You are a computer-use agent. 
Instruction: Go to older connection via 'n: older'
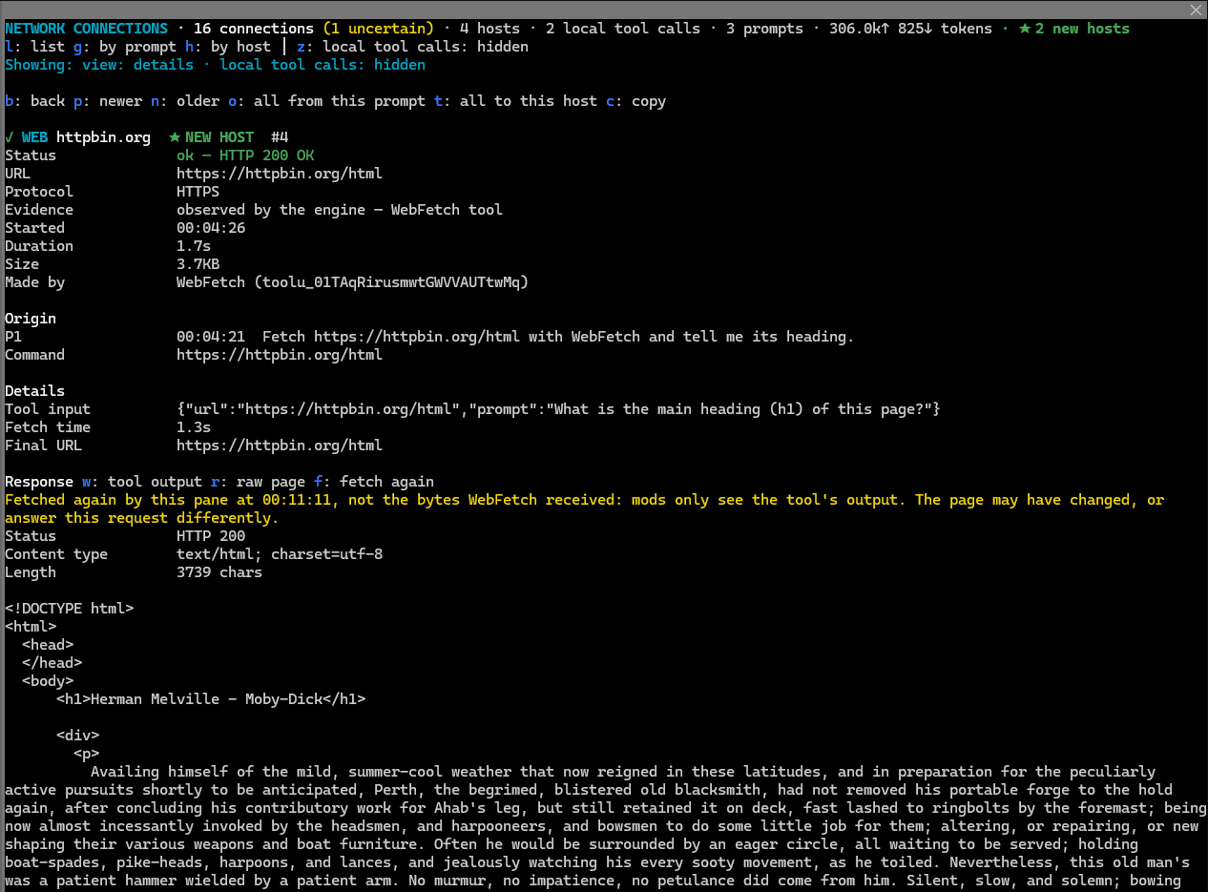coord(184,100)
